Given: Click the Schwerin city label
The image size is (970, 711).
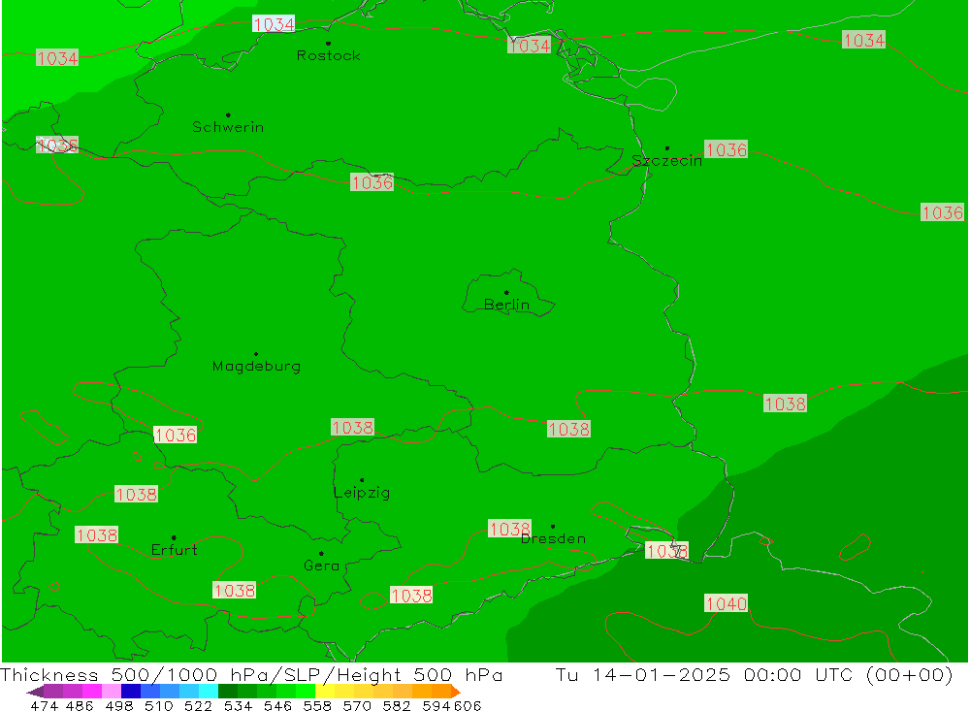Looking at the screenshot, I should (228, 127).
